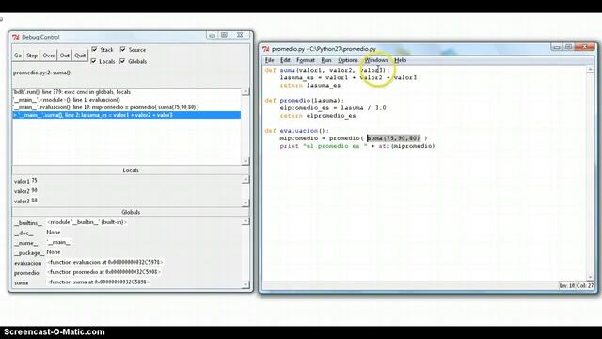Toggle the Locals checkbox
Viewport: 602px width, 339px height.
[x=93, y=61]
